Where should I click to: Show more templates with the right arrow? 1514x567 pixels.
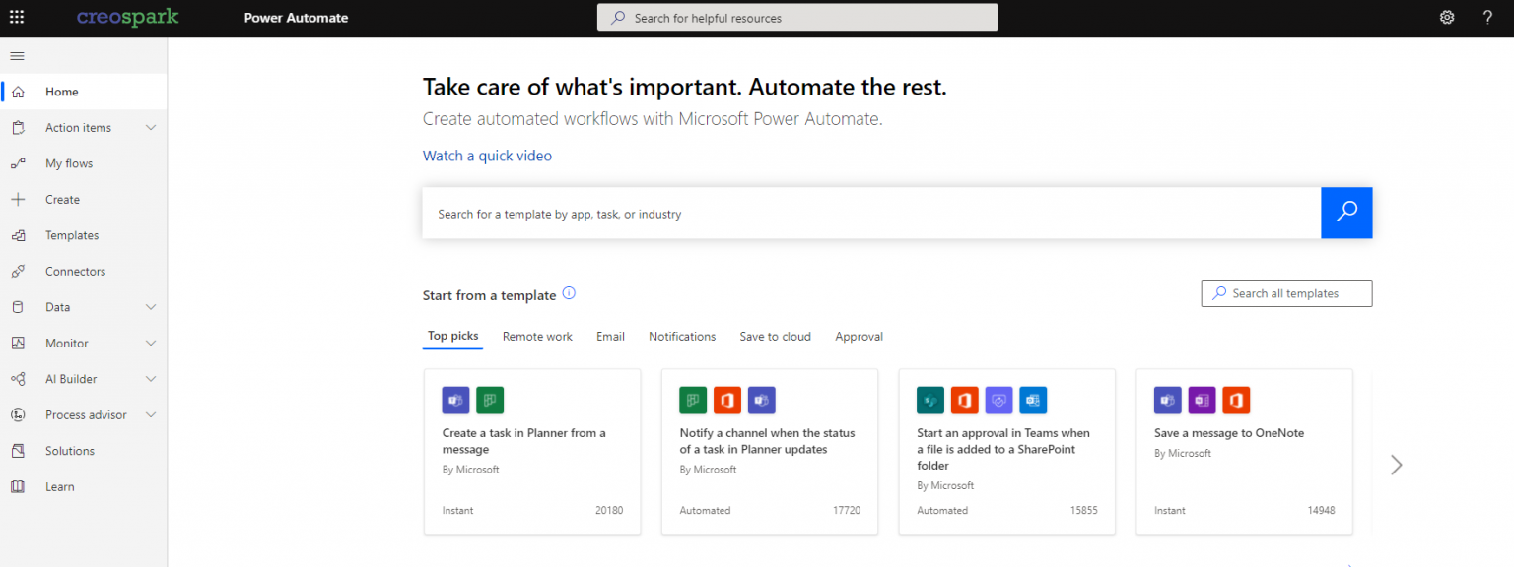pos(1396,465)
